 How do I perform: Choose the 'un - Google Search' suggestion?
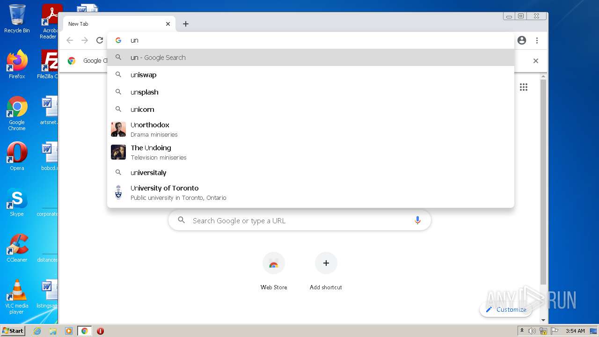[x=311, y=58]
